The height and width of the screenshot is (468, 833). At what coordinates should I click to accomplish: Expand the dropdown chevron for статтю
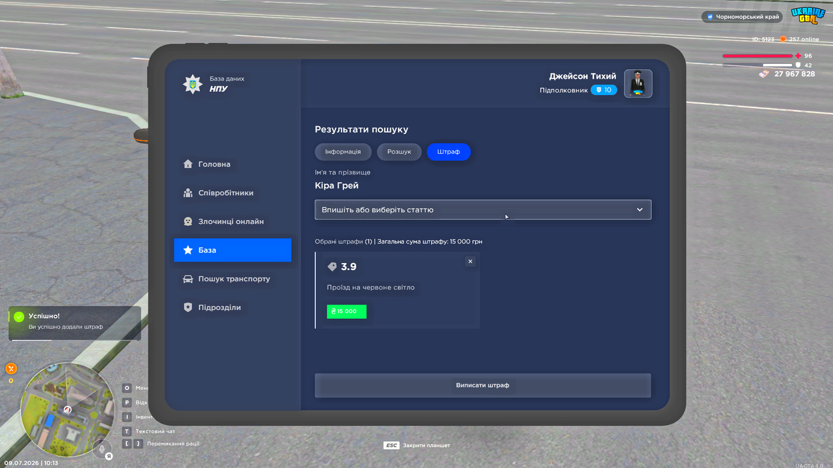click(640, 210)
